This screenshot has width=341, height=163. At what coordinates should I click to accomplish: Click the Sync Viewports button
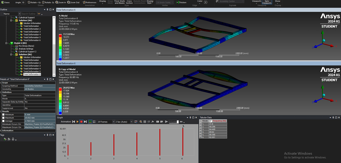(x=267, y=2)
